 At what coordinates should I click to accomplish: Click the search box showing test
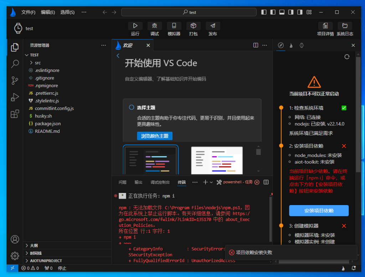pyautogui.click(x=189, y=12)
